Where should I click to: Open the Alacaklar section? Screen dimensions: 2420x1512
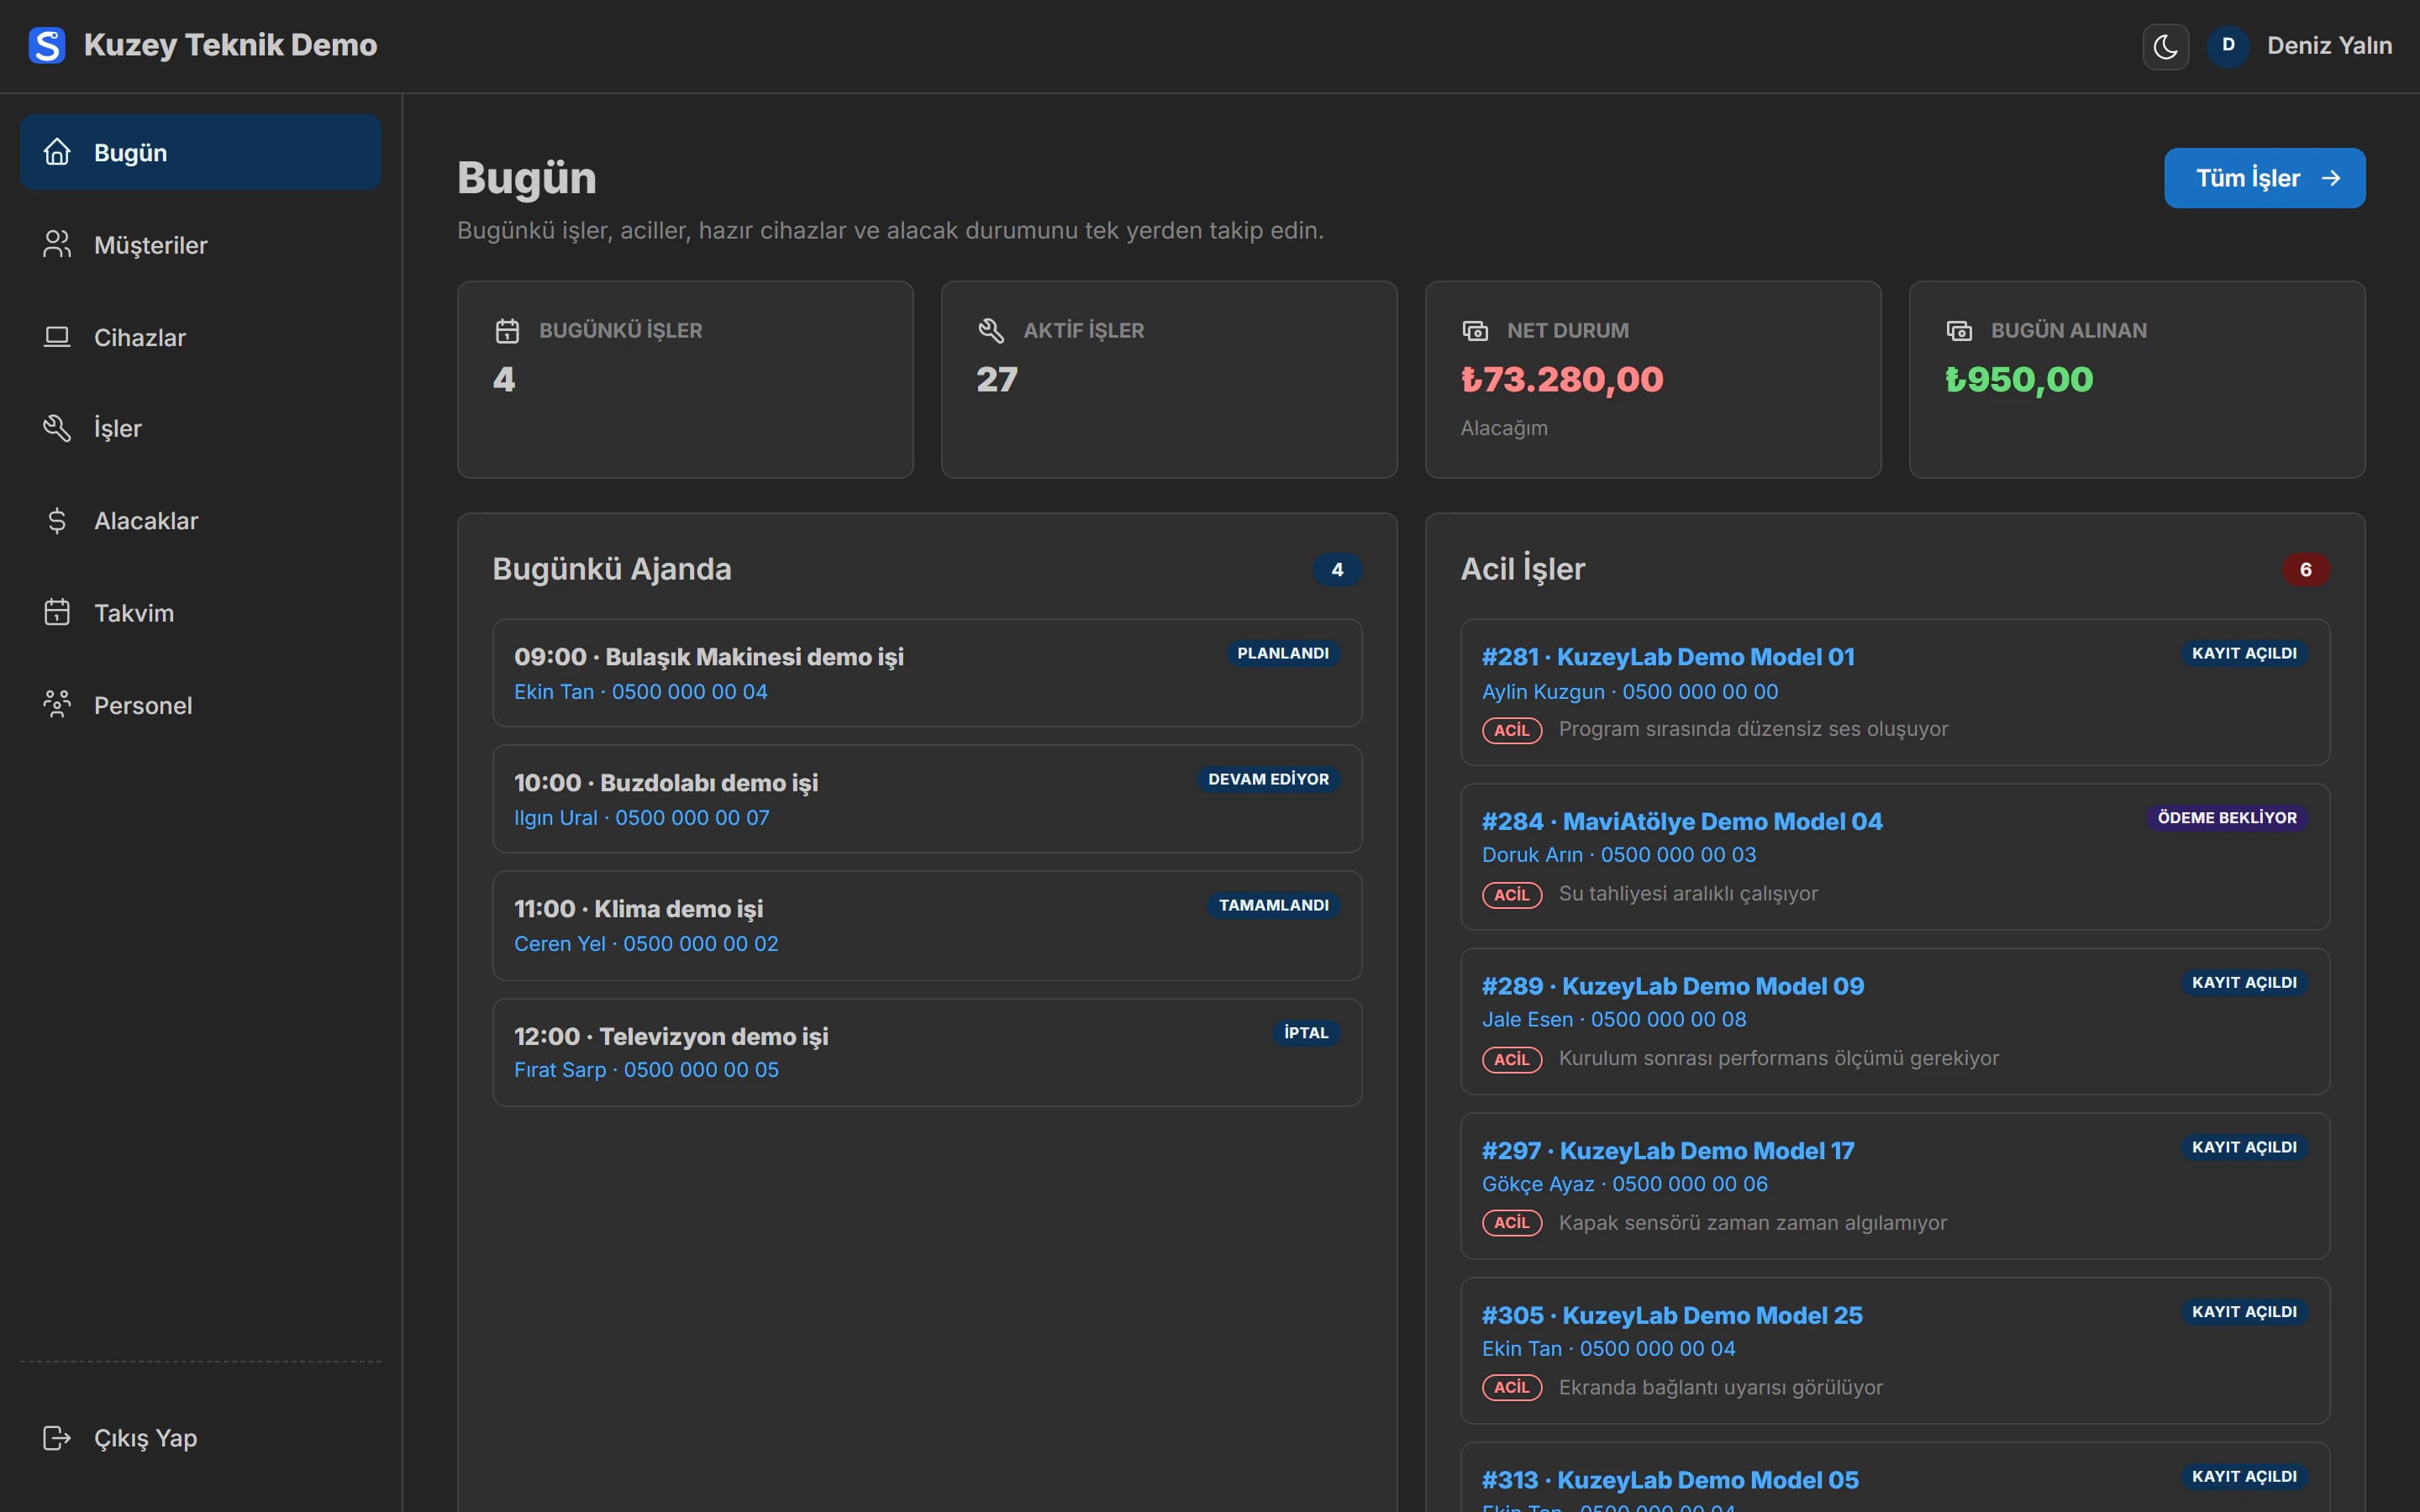200,521
